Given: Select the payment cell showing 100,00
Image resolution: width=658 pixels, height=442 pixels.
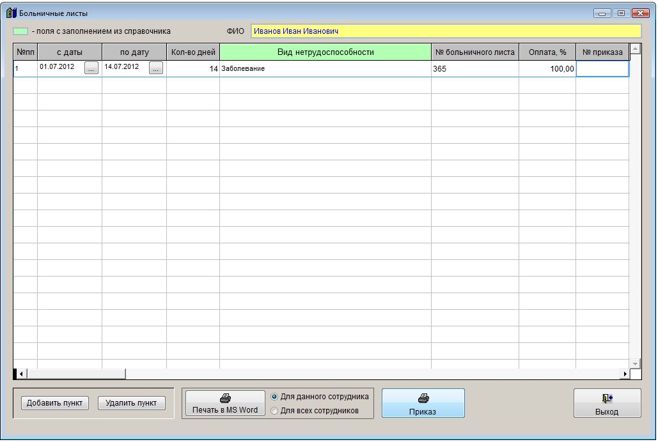Looking at the screenshot, I should click(547, 69).
